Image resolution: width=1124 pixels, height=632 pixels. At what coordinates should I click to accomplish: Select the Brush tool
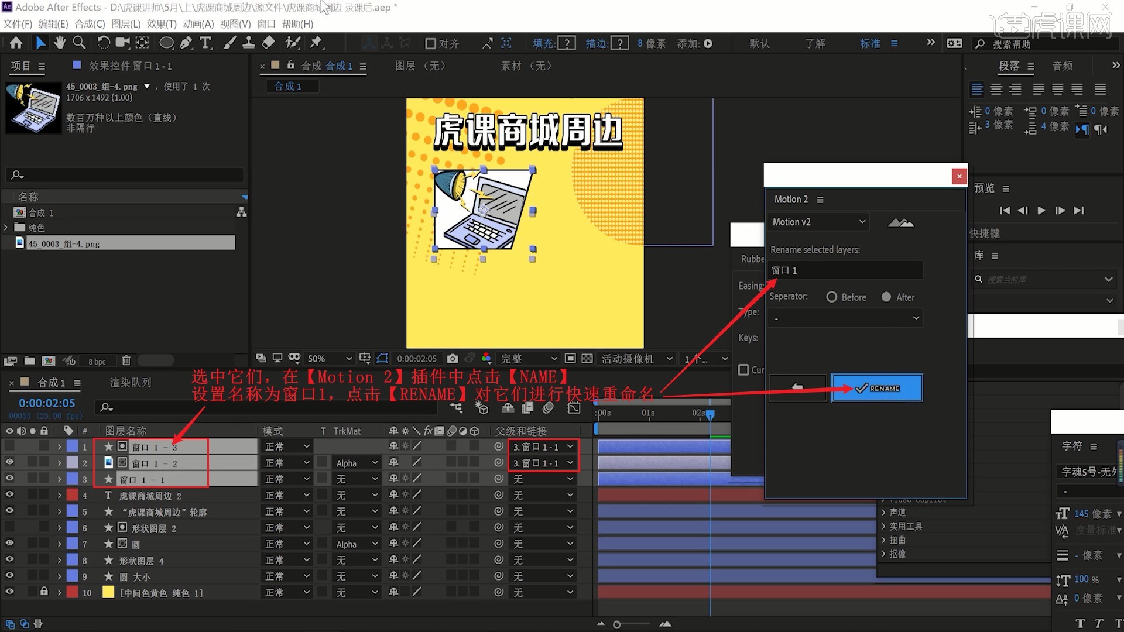pyautogui.click(x=229, y=43)
